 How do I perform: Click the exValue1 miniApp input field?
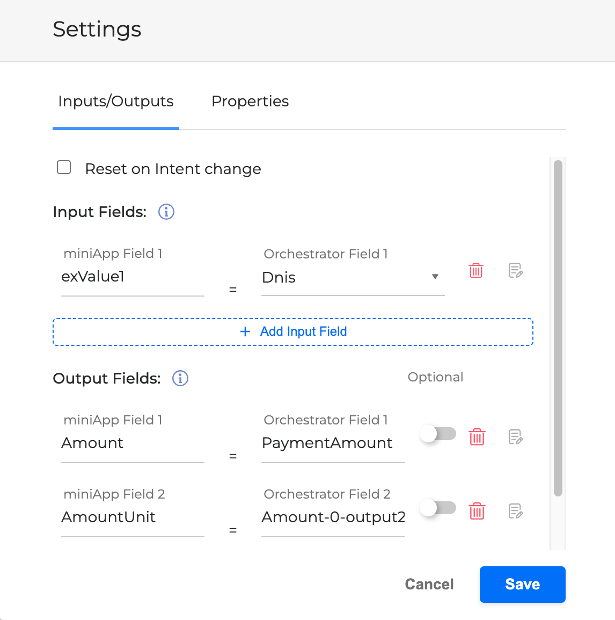click(132, 277)
